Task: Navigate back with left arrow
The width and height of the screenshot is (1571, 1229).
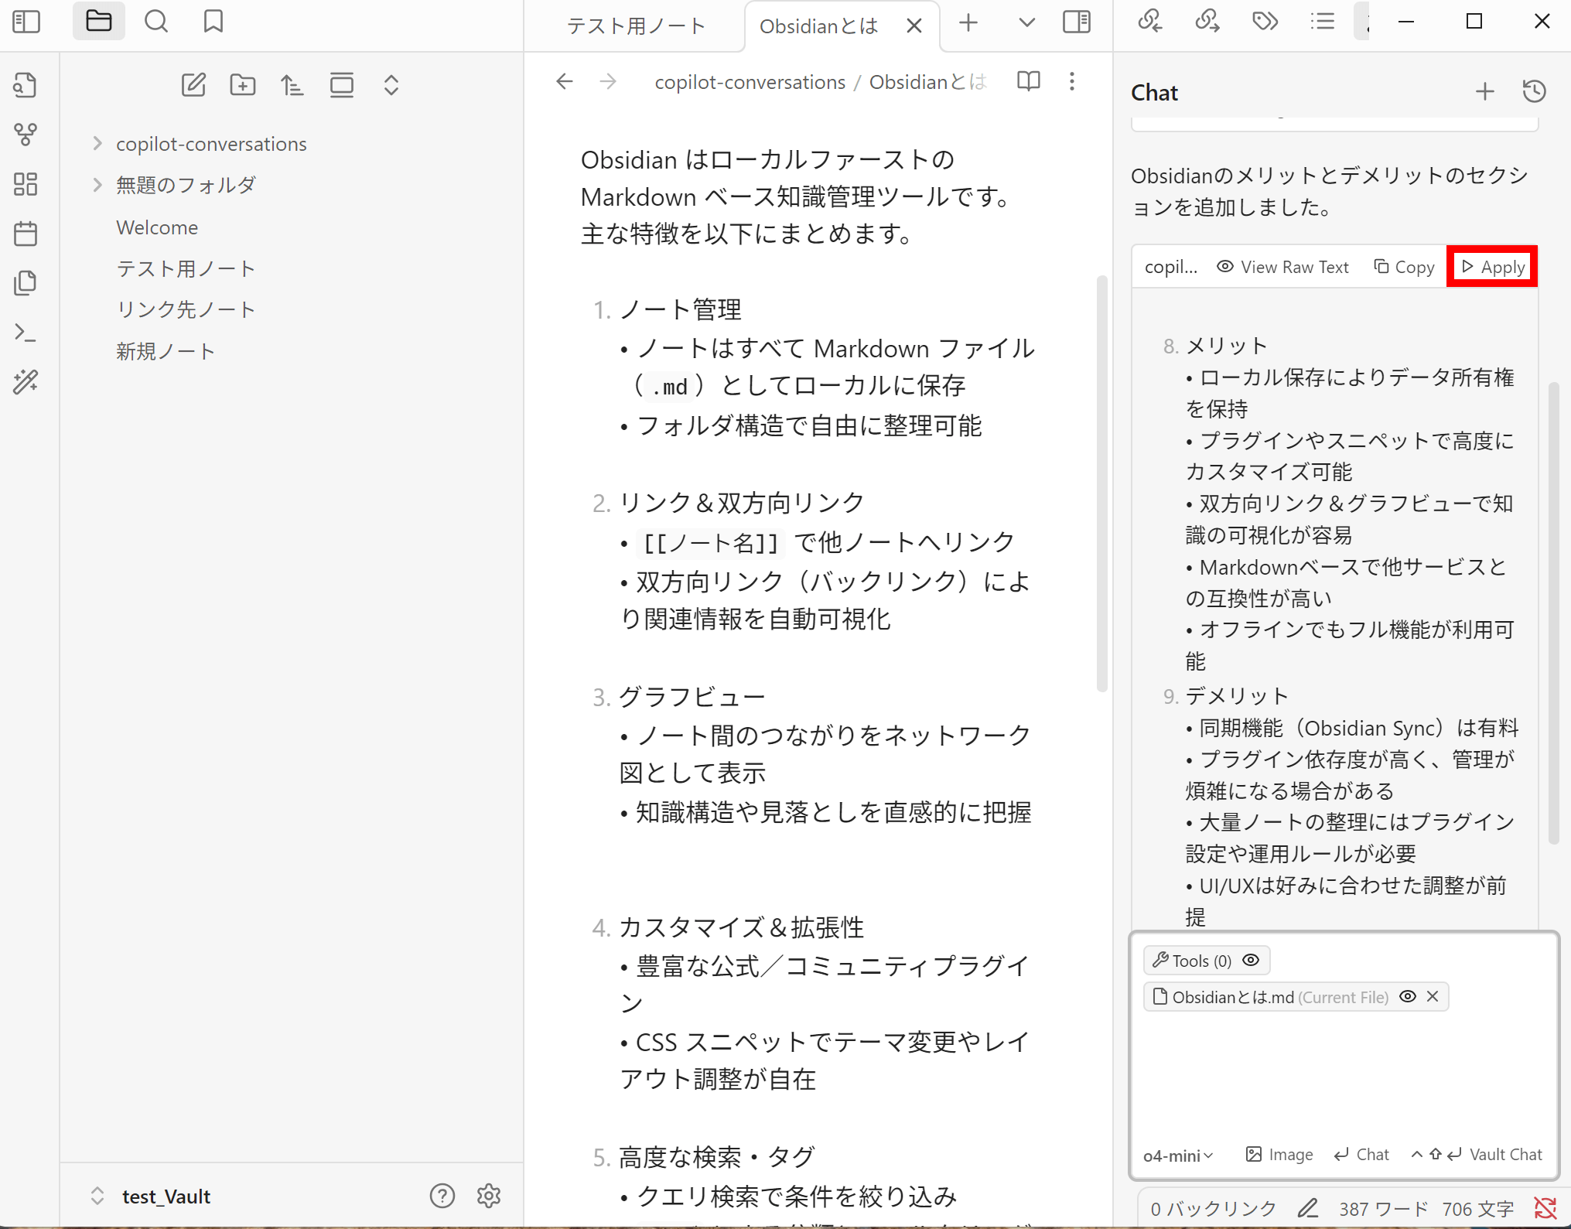Action: coord(565,81)
